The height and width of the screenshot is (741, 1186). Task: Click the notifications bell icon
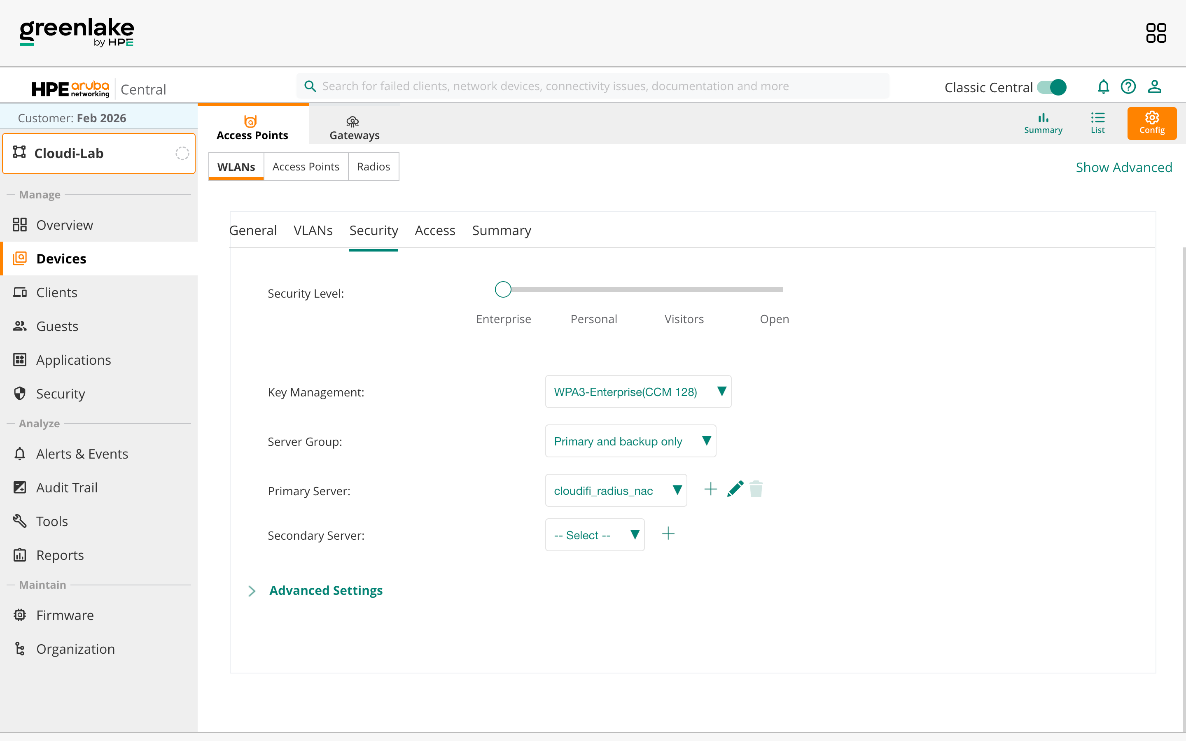1103,87
